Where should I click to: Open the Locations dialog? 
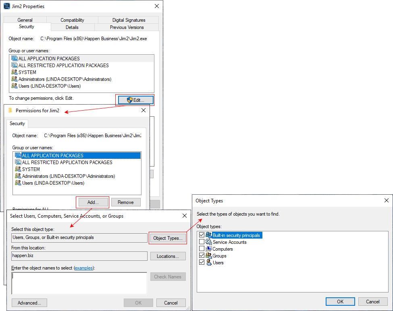[168, 256]
